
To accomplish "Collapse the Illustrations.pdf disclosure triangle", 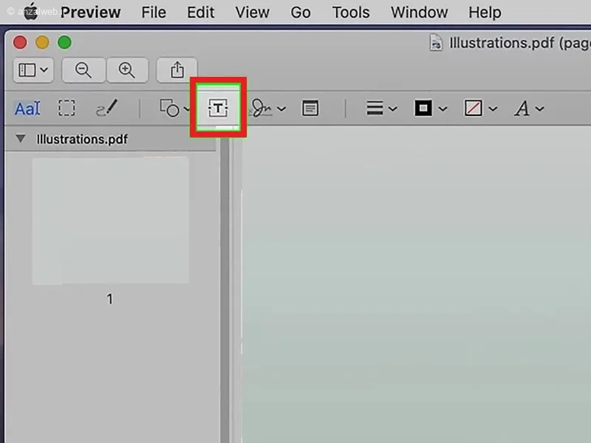I will point(21,139).
